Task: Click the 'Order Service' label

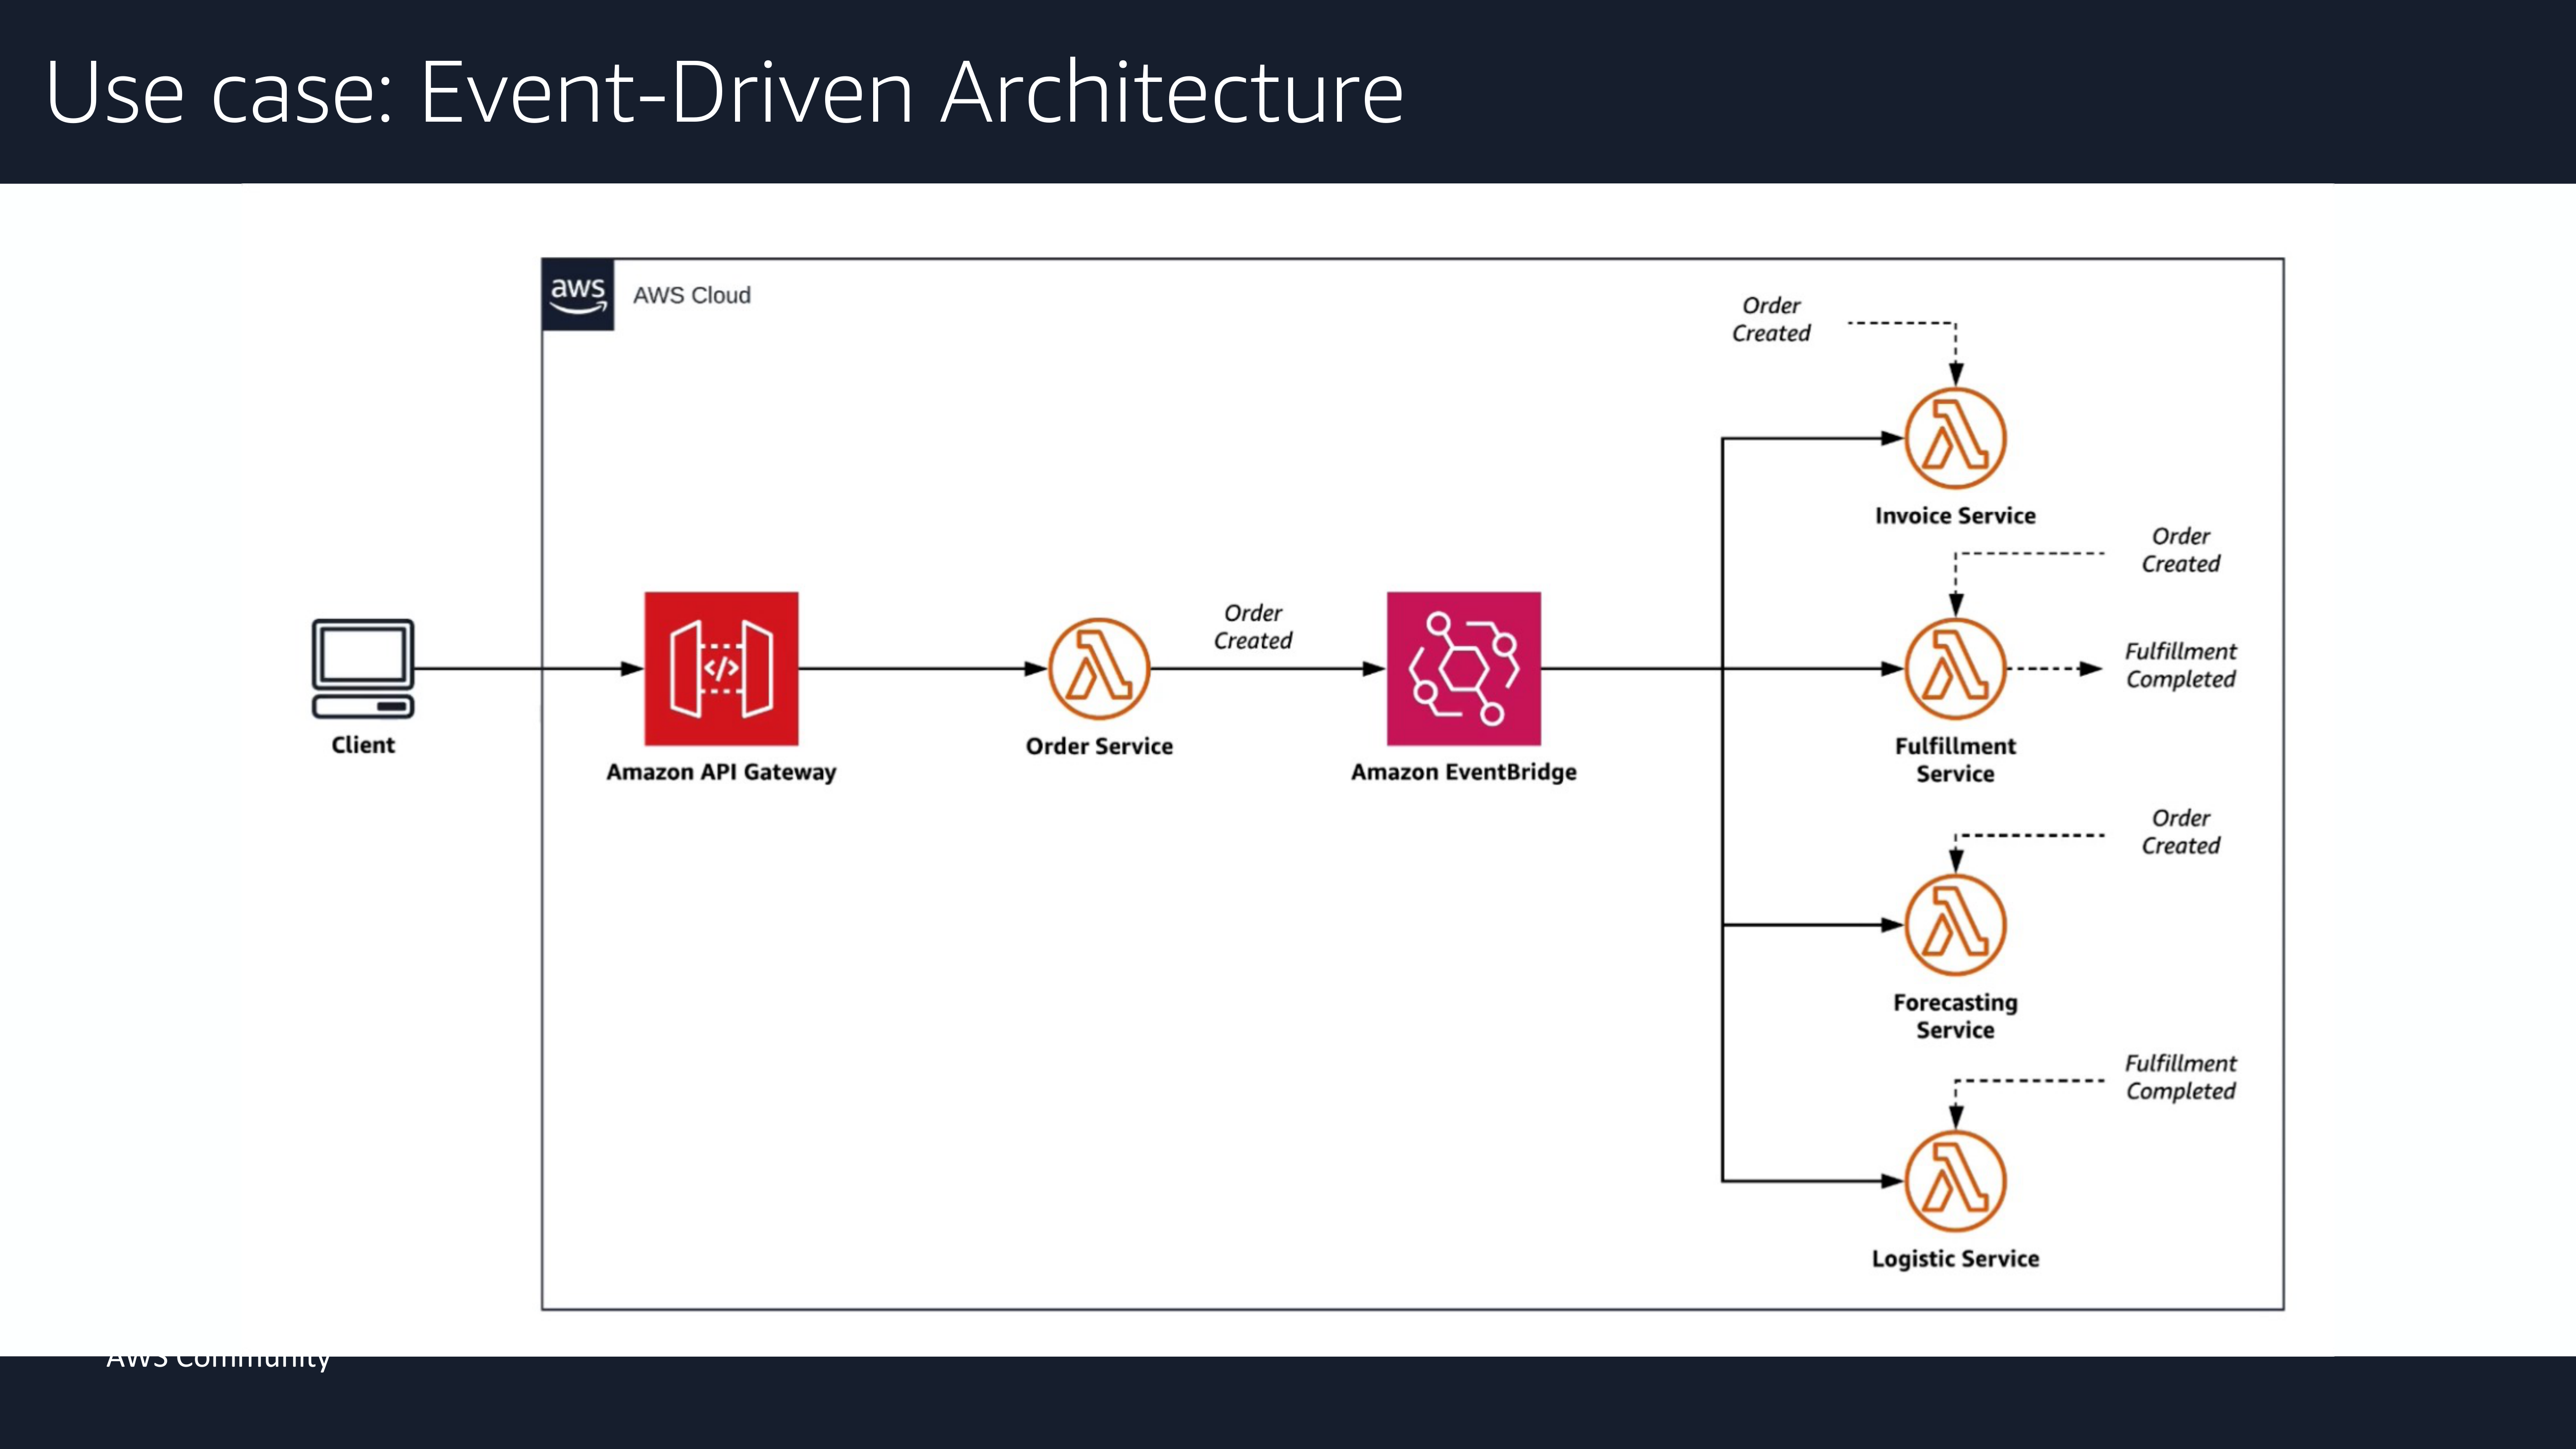Action: pyautogui.click(x=1099, y=746)
